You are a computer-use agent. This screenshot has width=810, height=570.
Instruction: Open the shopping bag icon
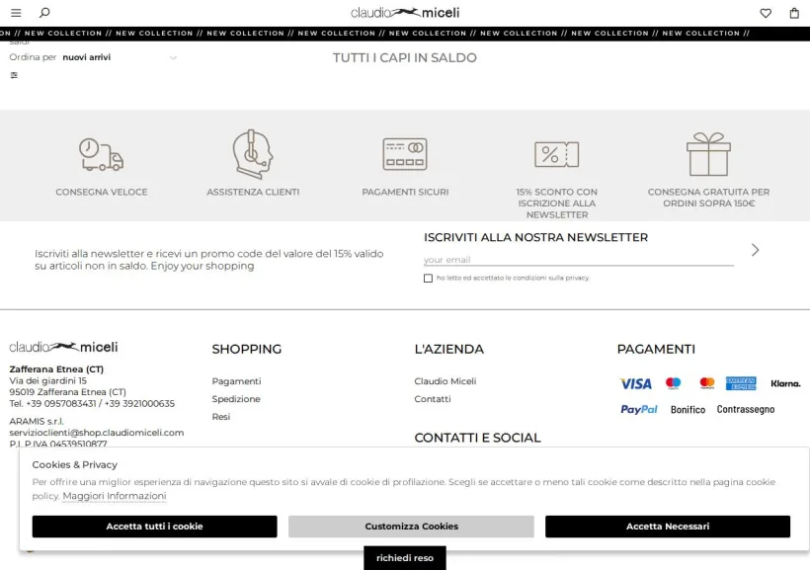click(x=794, y=13)
